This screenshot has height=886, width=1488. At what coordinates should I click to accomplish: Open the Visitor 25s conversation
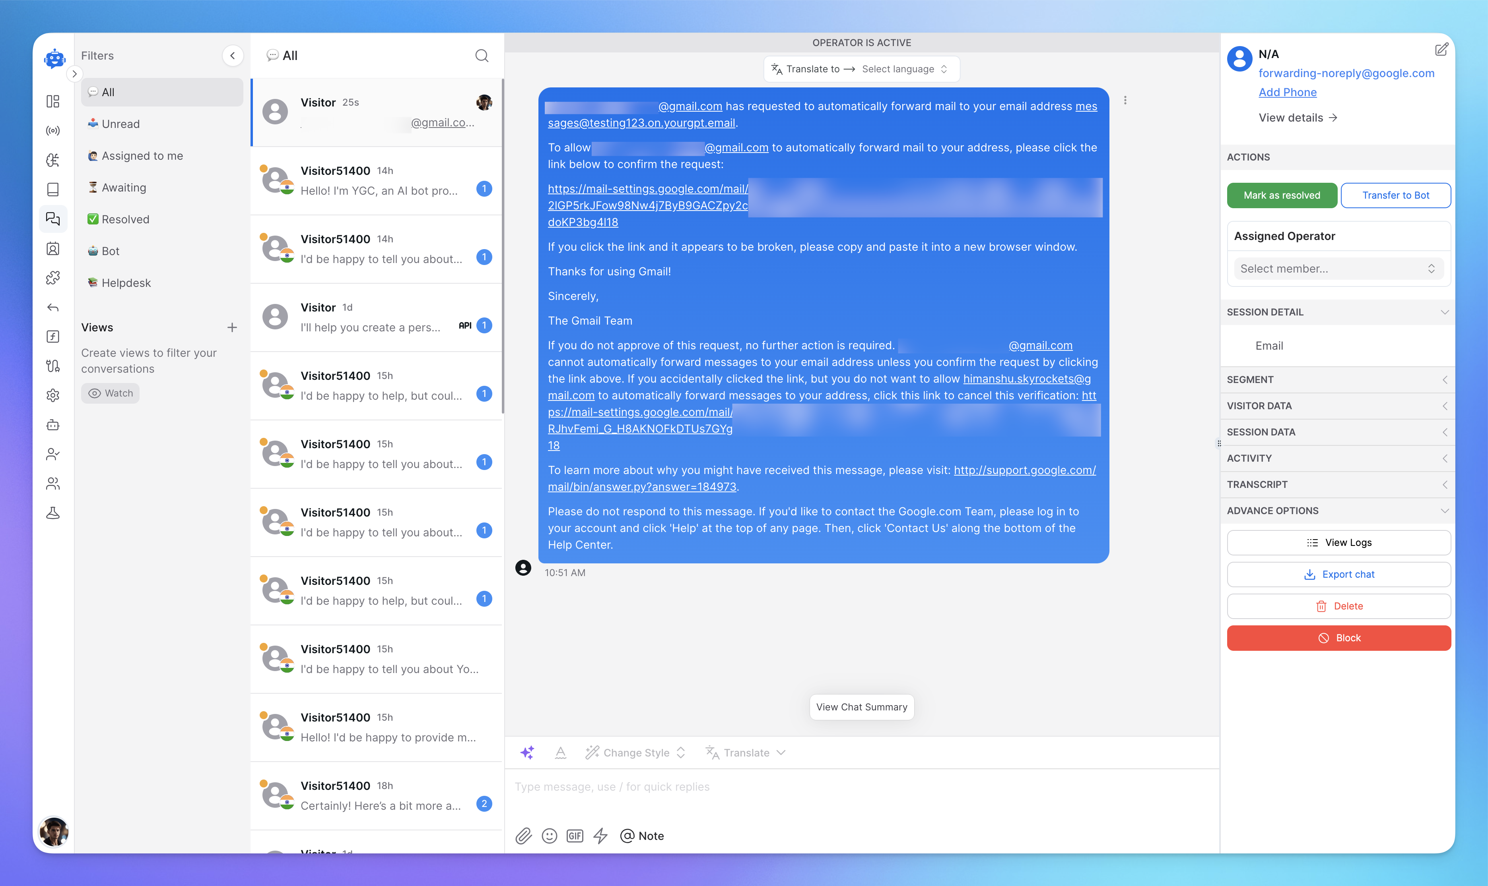tap(377, 112)
